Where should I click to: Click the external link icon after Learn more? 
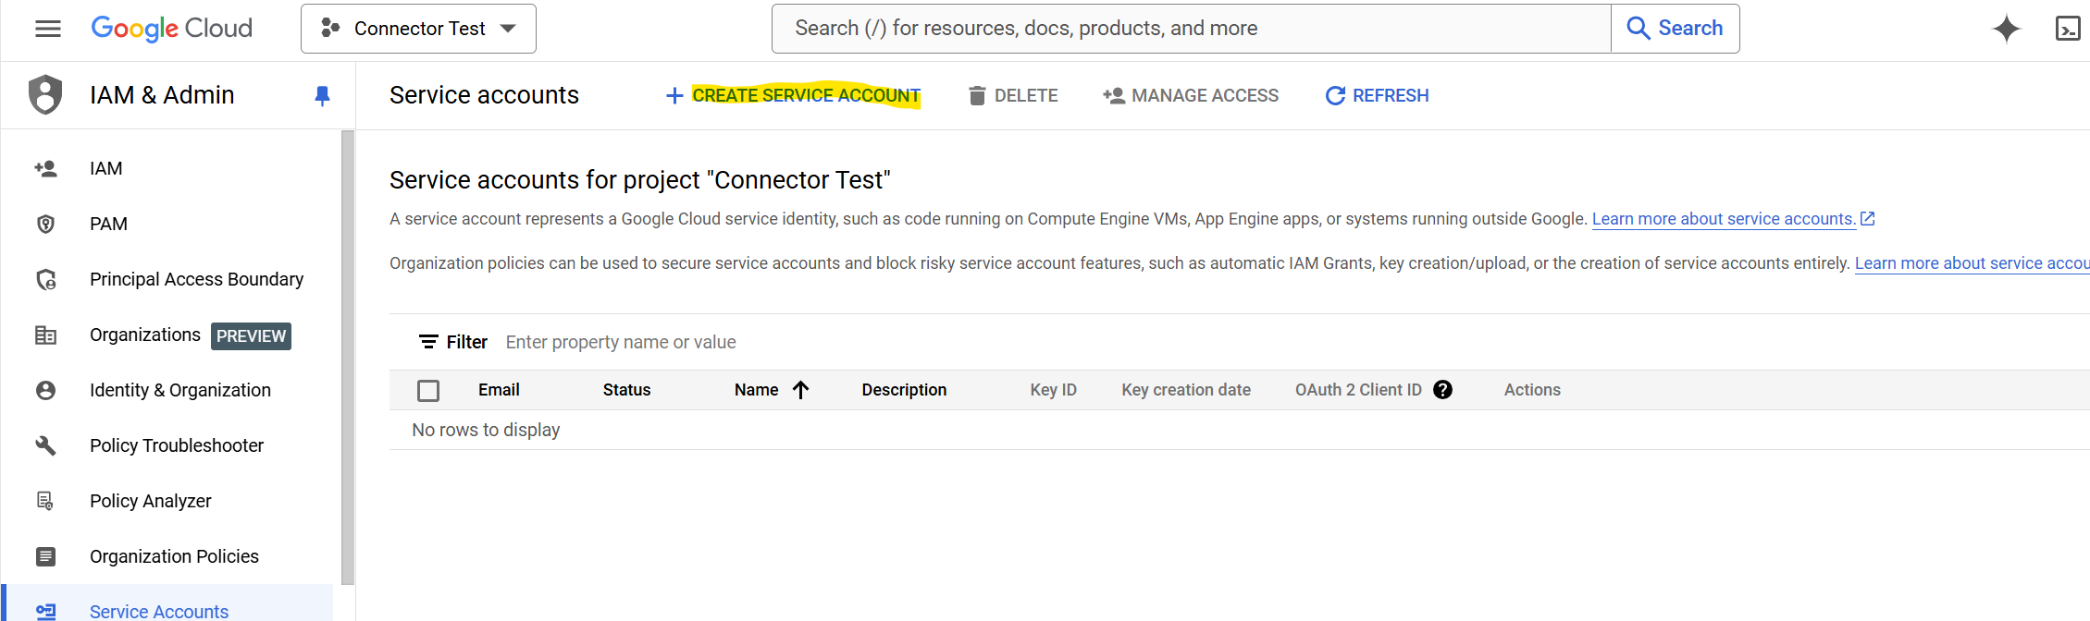(1867, 219)
